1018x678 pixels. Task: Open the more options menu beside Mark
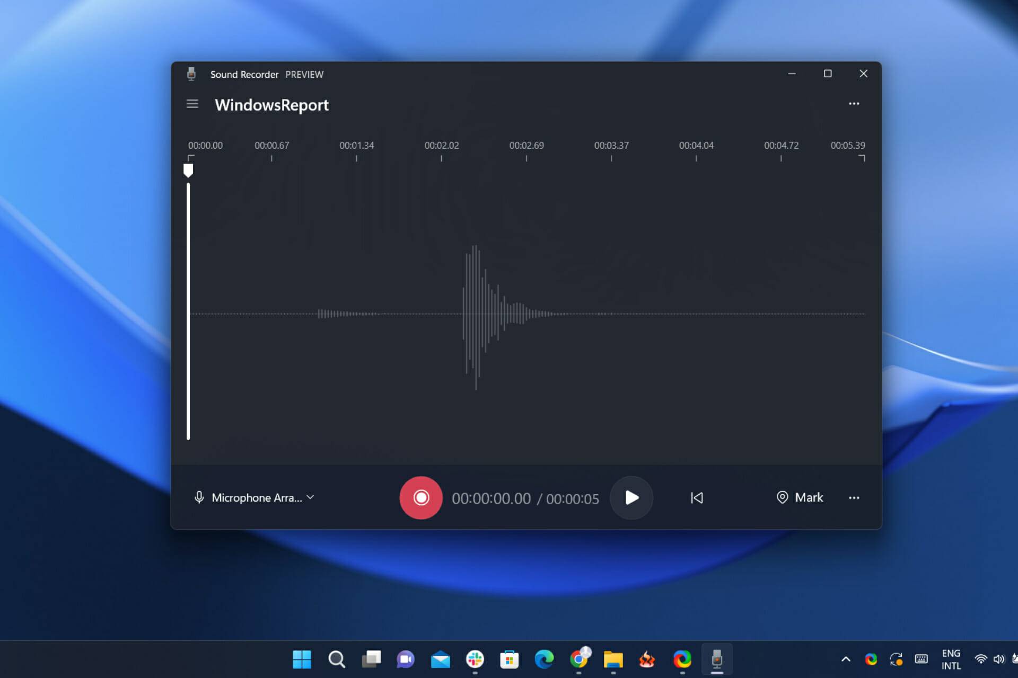tap(854, 497)
